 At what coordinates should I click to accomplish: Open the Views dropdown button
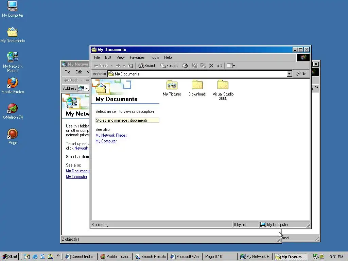tap(231, 66)
